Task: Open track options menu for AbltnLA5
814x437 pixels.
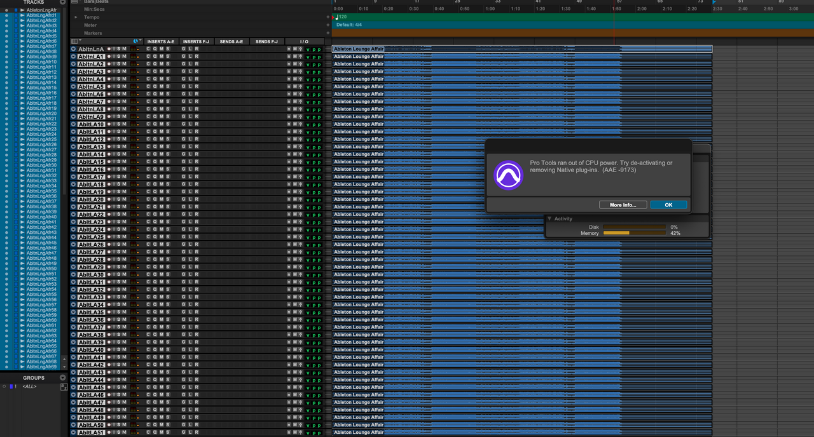Action: (74, 86)
